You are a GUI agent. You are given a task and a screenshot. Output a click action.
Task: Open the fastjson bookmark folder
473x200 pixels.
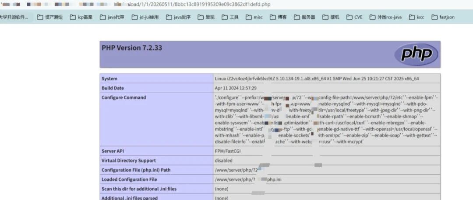pyautogui.click(x=443, y=17)
